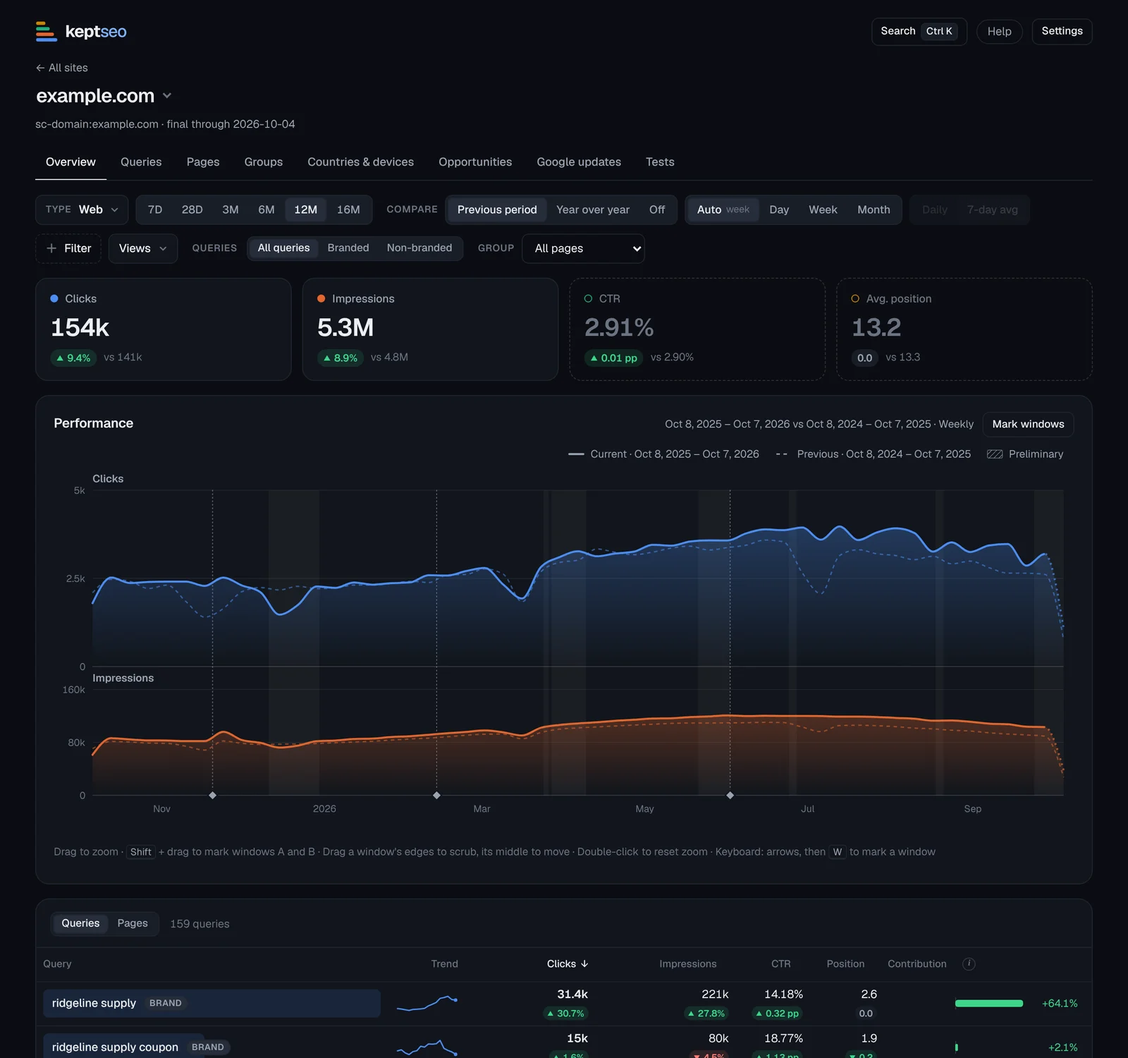
Task: Click the diamond marker after May
Action: (730, 795)
